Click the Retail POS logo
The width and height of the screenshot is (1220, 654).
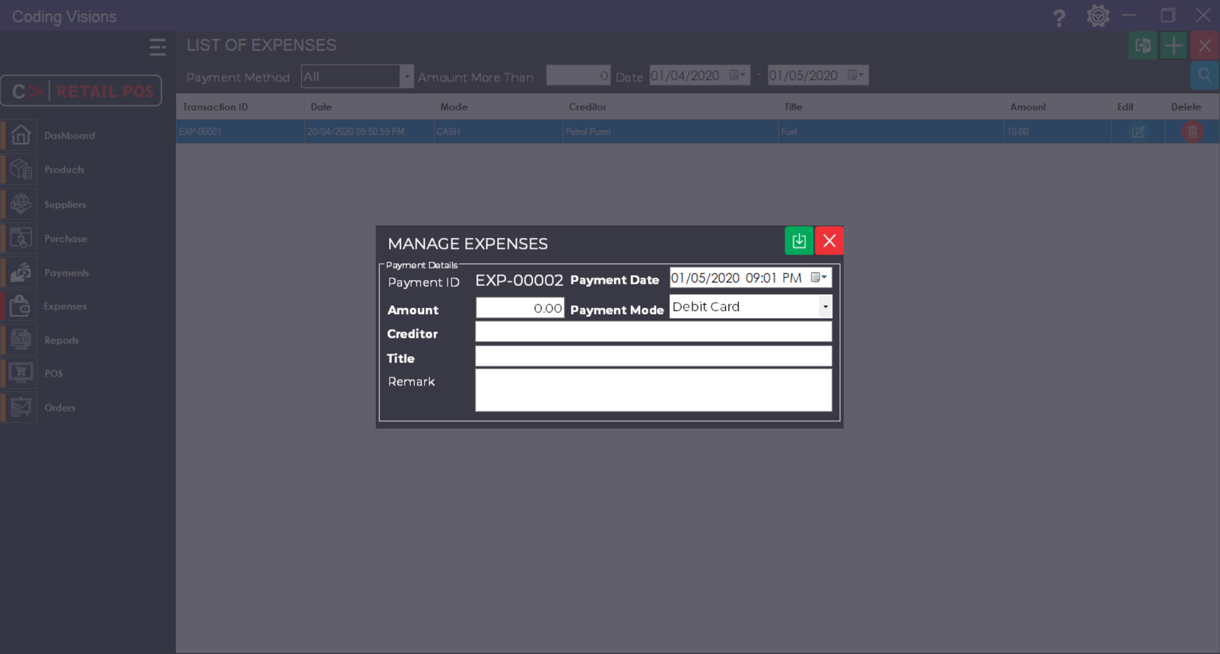tap(81, 91)
